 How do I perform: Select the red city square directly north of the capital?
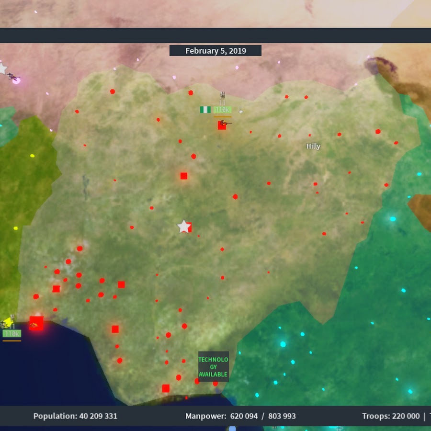(184, 176)
